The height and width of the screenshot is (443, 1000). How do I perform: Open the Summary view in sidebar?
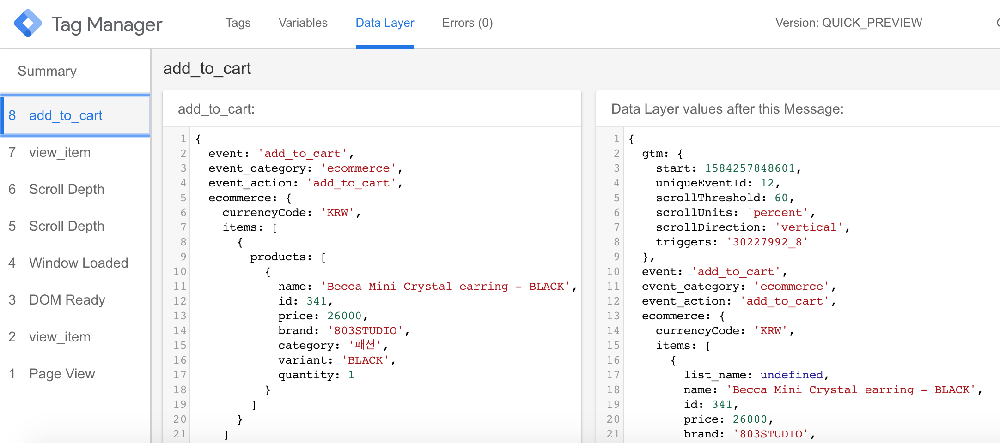(47, 71)
